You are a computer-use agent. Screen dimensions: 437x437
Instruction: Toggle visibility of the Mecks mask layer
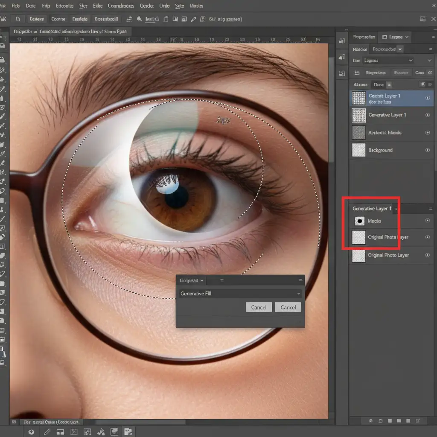tap(428, 221)
